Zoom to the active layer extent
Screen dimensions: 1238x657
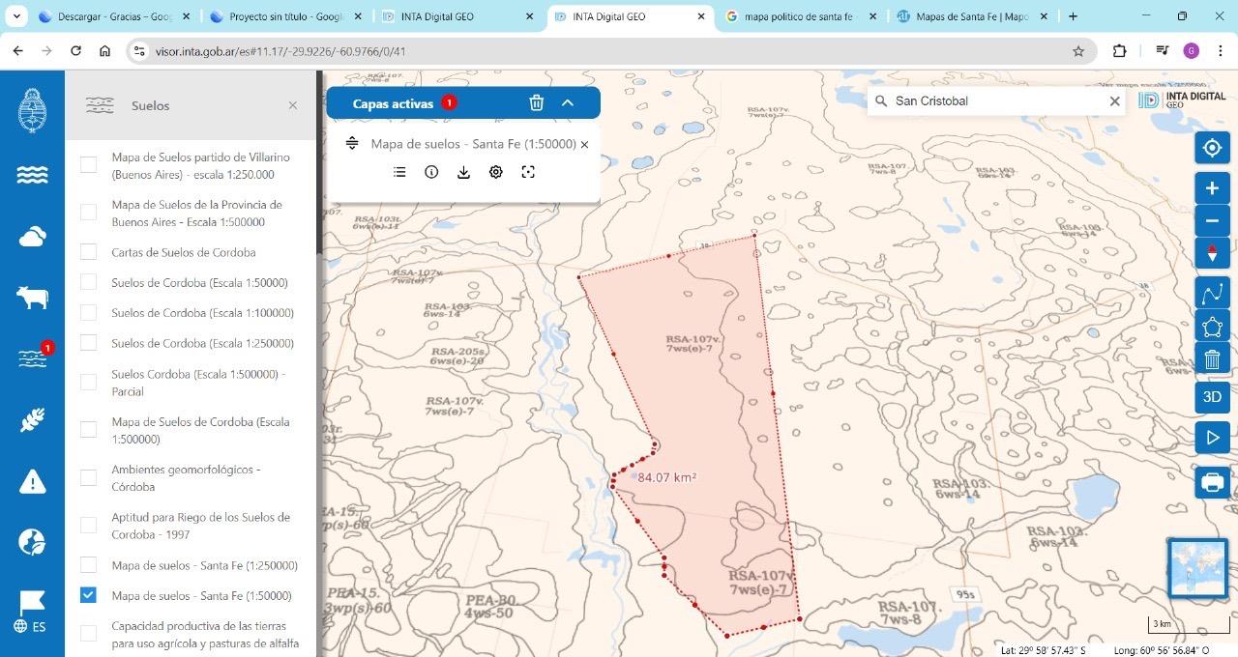(x=528, y=172)
